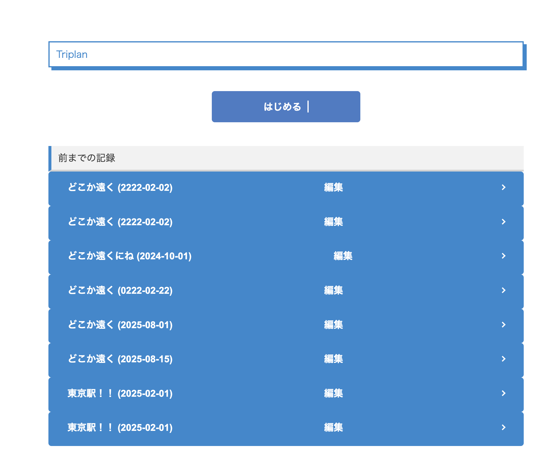Click chevron arrow on the 0222-02-22 row

(503, 290)
